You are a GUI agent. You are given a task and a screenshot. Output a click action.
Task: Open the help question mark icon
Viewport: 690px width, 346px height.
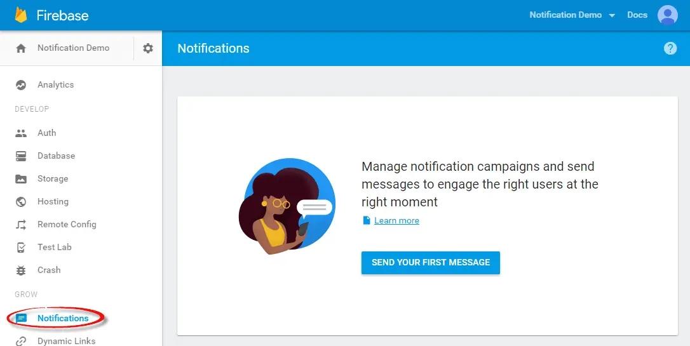(x=670, y=48)
